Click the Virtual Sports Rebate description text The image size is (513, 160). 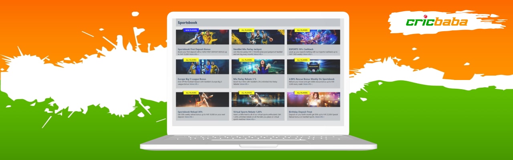click(x=258, y=117)
